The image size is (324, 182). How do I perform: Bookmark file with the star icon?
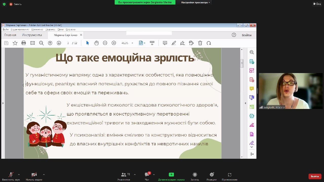[15, 43]
